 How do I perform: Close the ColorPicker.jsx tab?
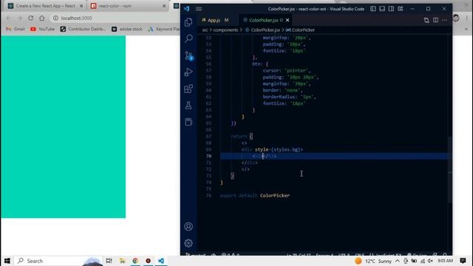[x=287, y=20]
